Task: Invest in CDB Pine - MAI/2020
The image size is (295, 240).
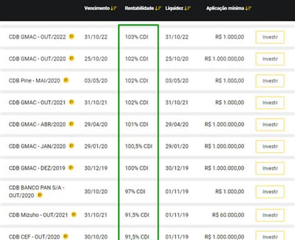Action: click(x=270, y=81)
